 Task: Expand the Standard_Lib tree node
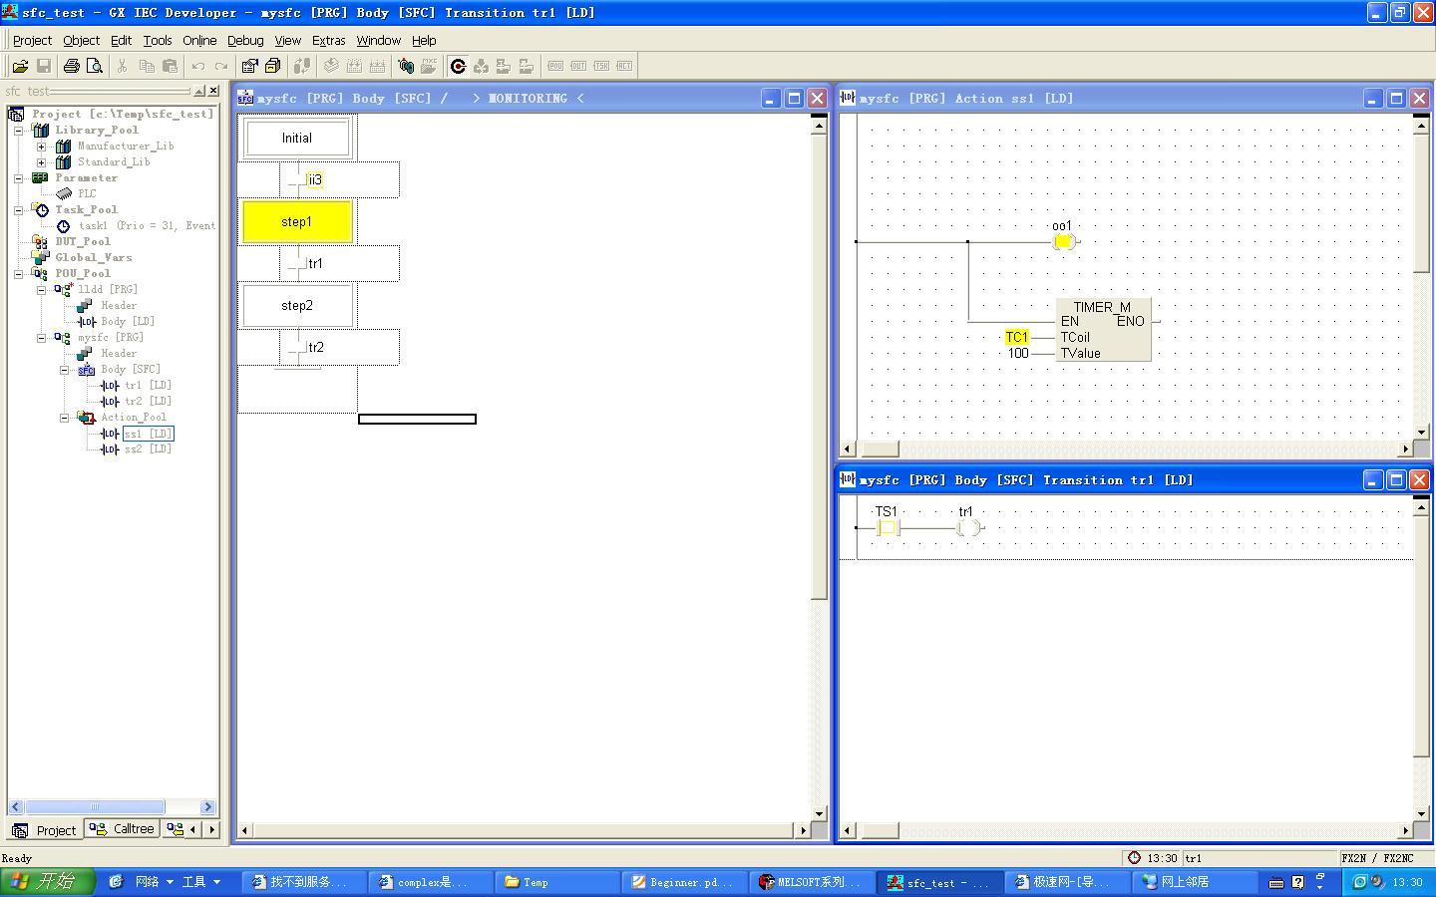click(x=41, y=161)
